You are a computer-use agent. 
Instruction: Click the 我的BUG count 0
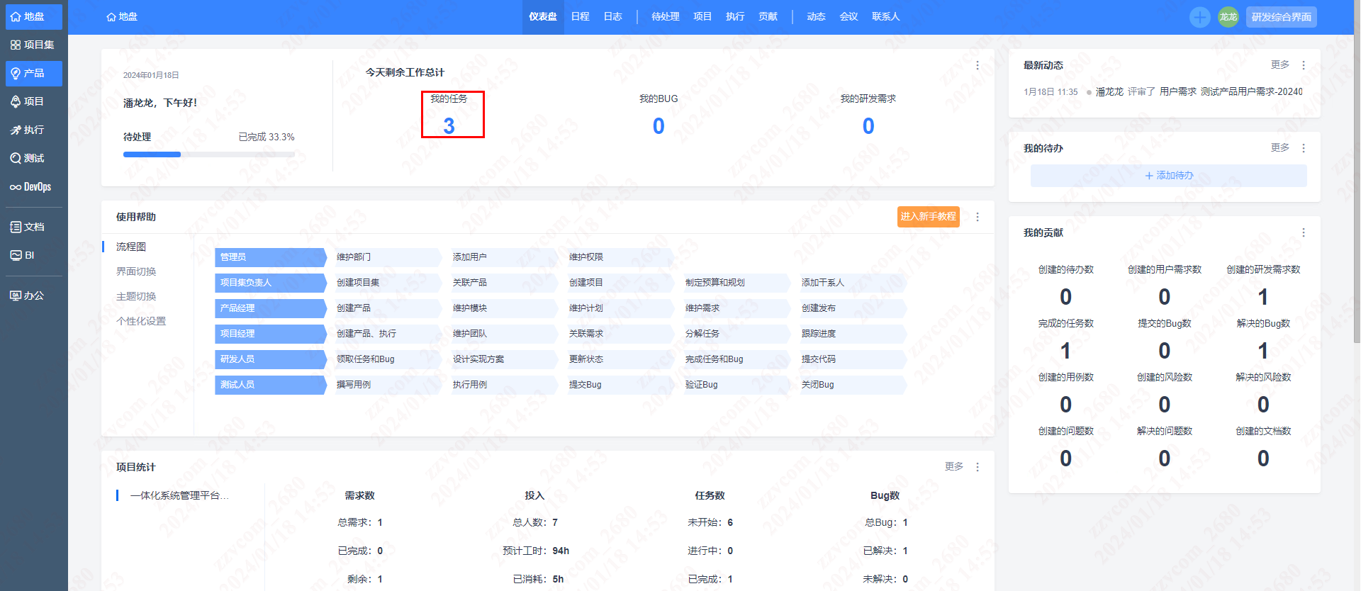point(659,126)
